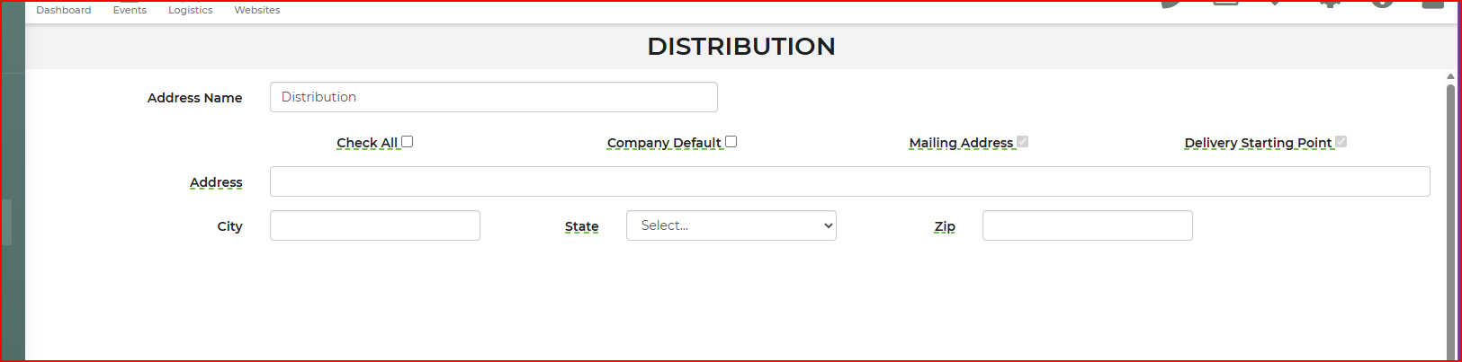This screenshot has height=362, width=1462.
Task: Click the Zip input box
Action: [x=1087, y=225]
